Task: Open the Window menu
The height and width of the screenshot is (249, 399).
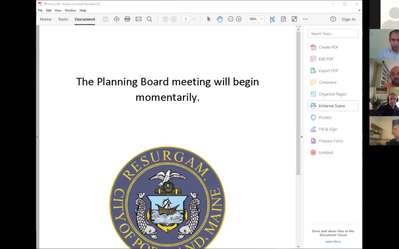Action: tap(70, 10)
